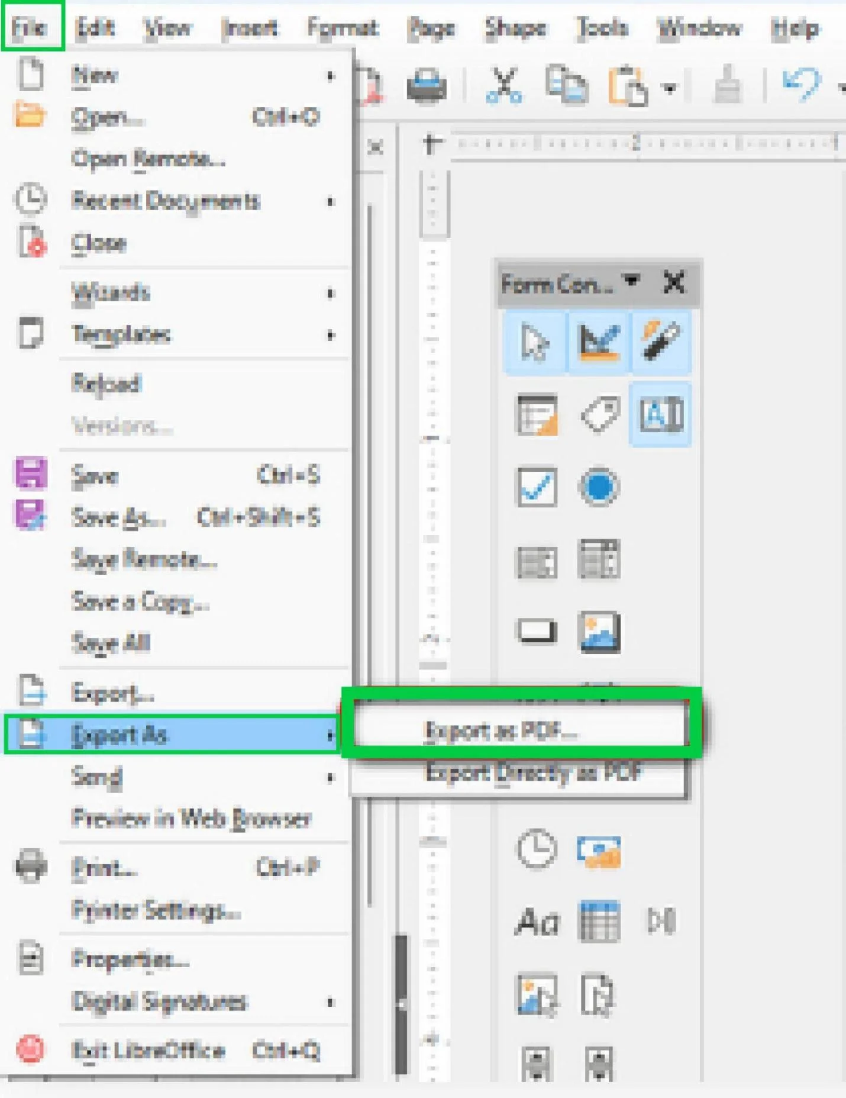Insert an Image Button control
846x1098 pixels.
coord(599,632)
